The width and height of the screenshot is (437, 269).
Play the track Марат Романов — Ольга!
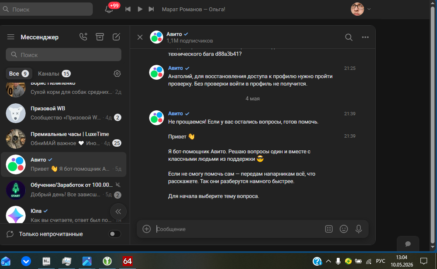140,9
